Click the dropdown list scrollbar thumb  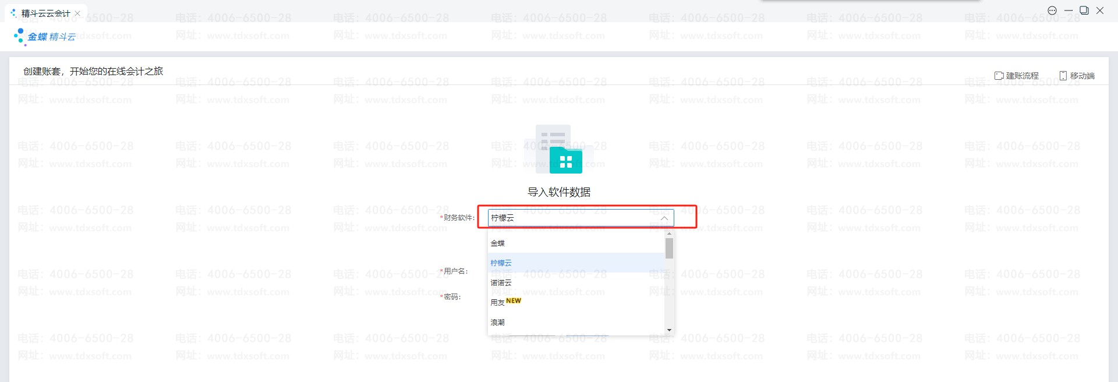[669, 248]
